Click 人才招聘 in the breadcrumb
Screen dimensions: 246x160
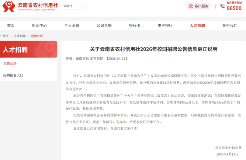click(20, 36)
